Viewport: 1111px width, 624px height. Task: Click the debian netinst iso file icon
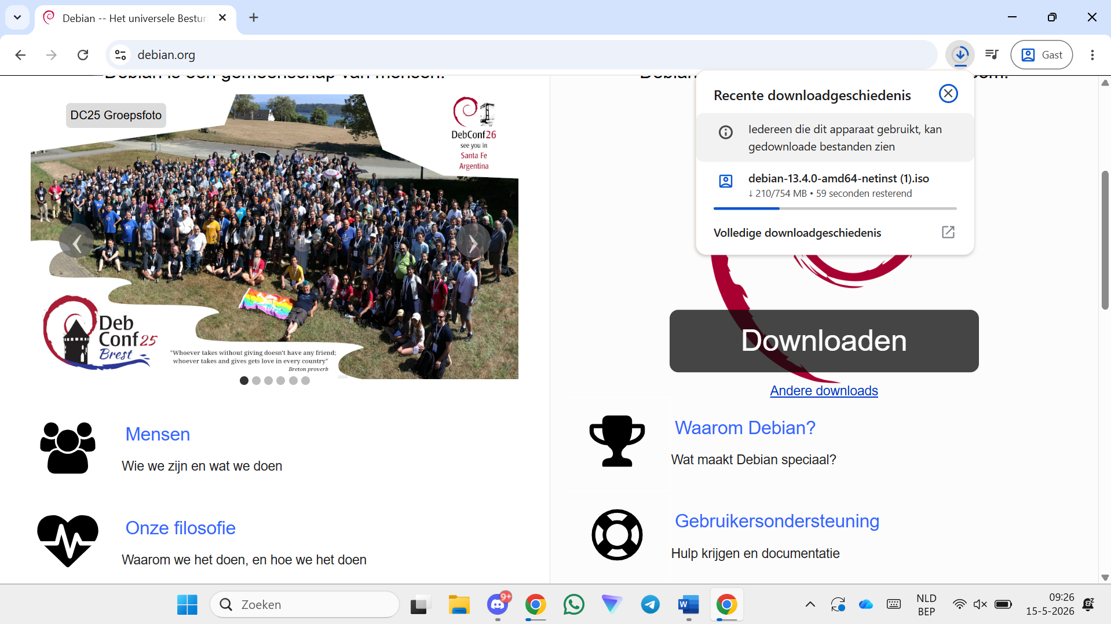(x=726, y=181)
